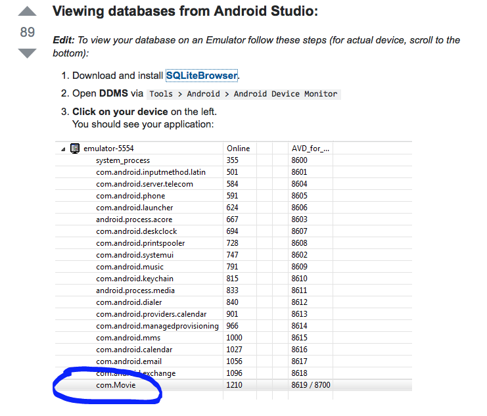Viewport: 487px width, 416px height.
Task: Click PID value 1000
Action: tap(234, 337)
